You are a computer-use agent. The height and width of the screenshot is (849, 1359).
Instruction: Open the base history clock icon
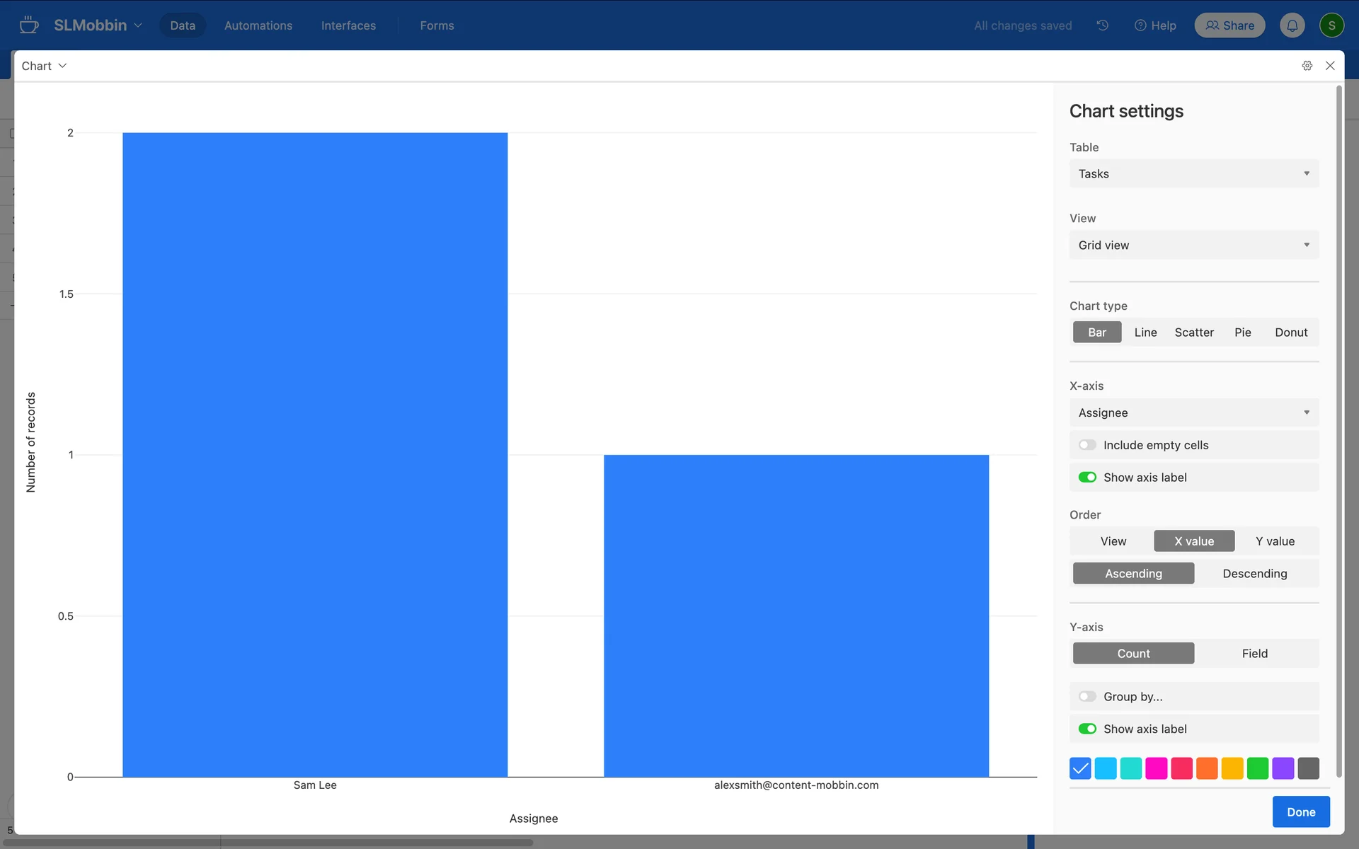click(1103, 25)
